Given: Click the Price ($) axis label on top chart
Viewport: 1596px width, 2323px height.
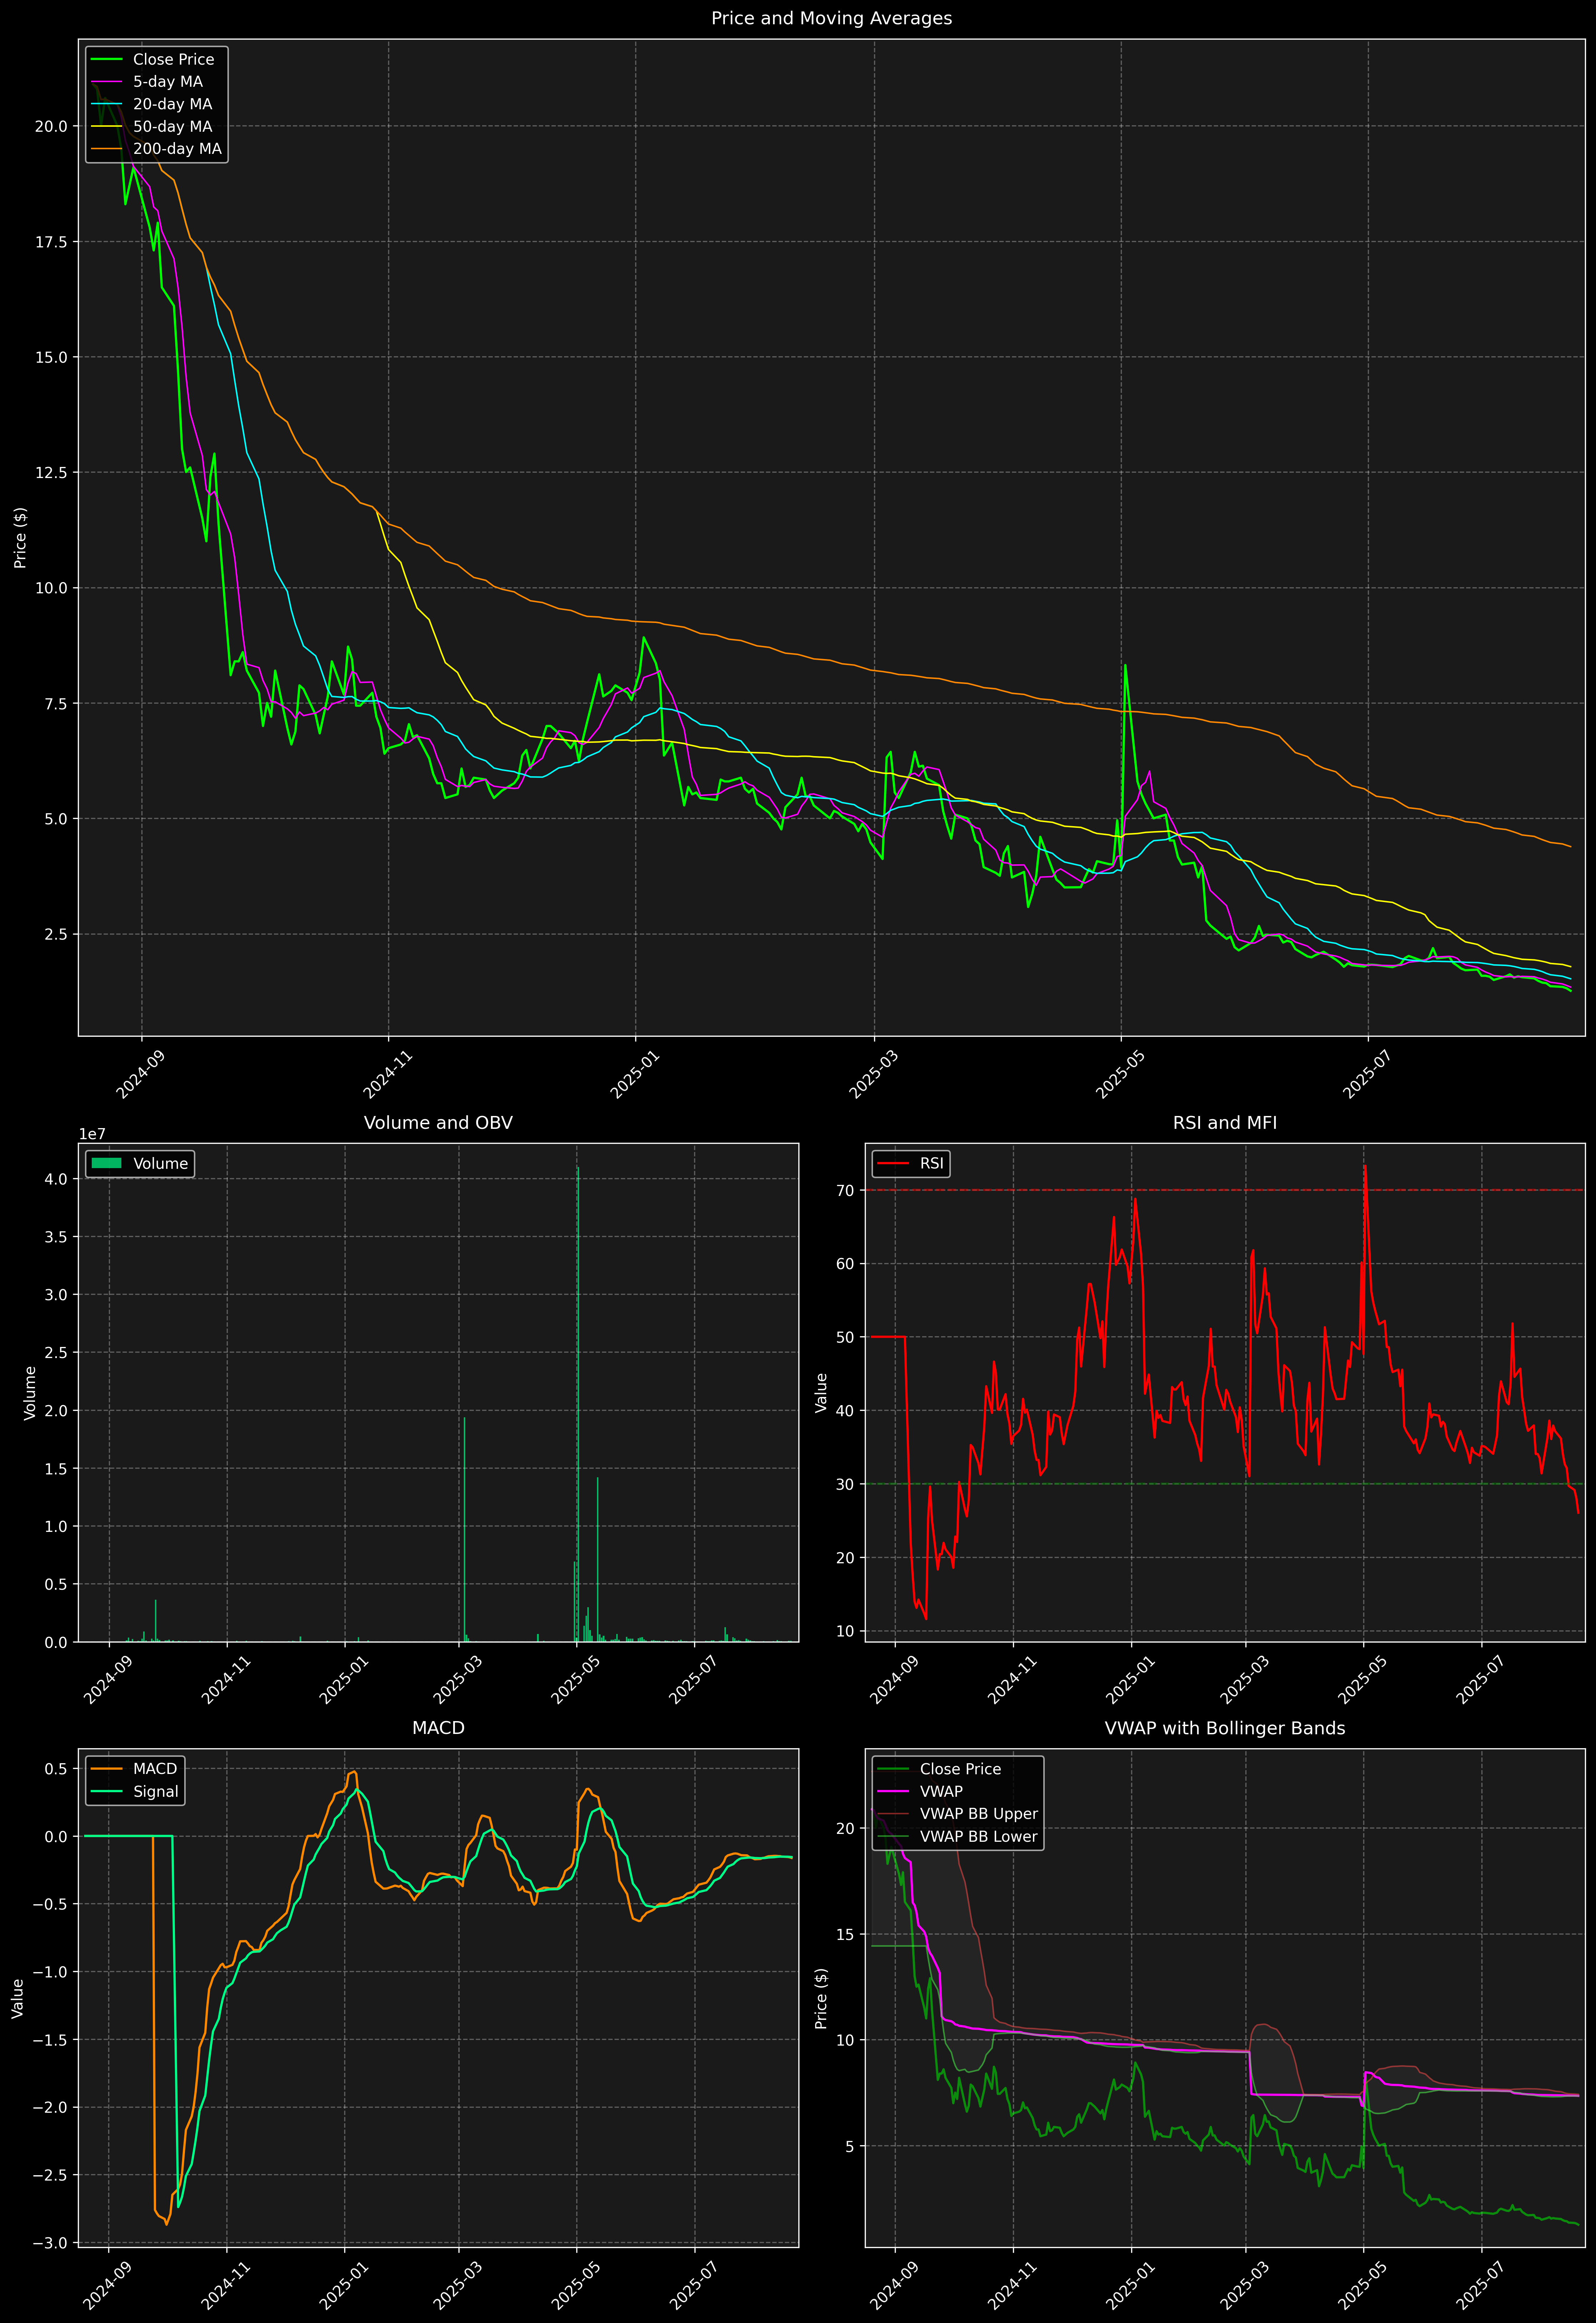Looking at the screenshot, I should (20, 538).
